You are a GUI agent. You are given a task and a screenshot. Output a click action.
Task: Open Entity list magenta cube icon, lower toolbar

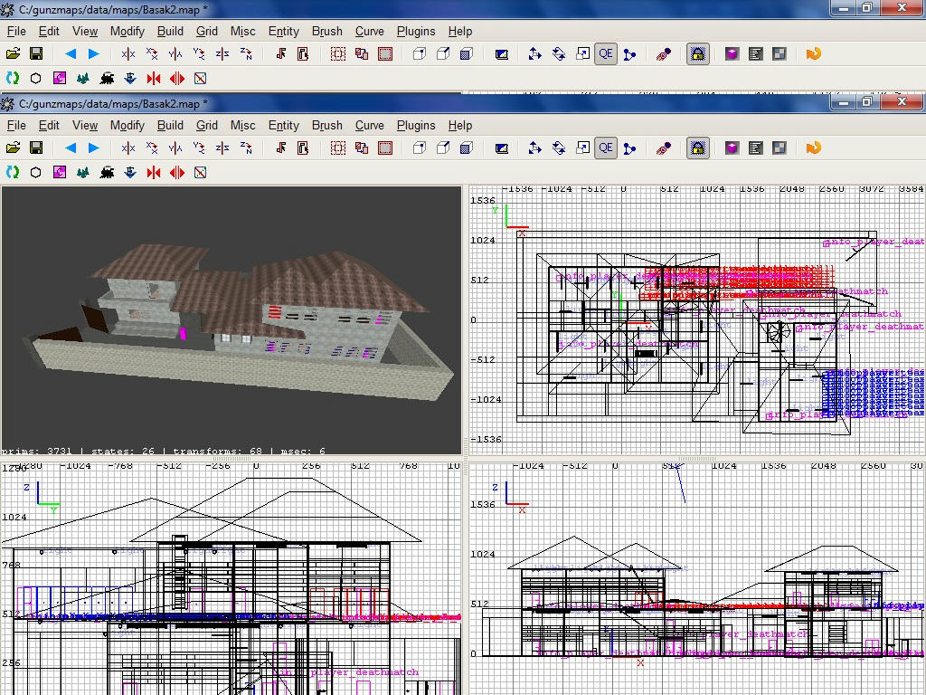(x=732, y=148)
